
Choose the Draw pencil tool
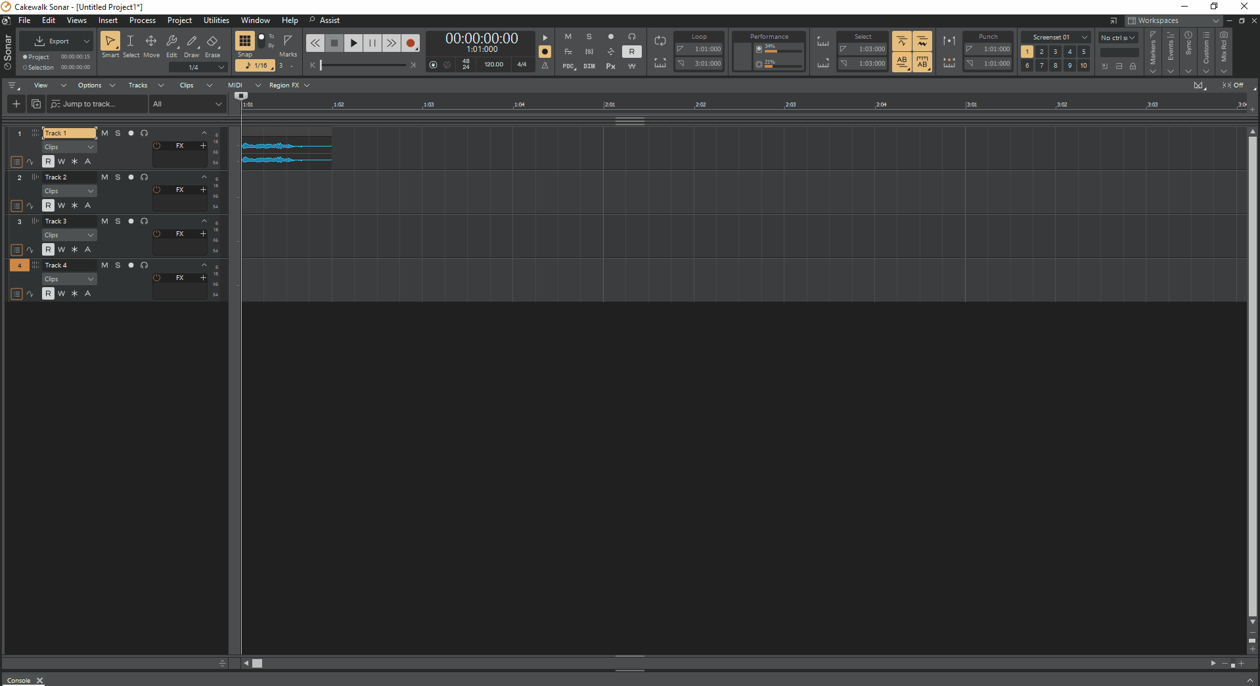(192, 41)
